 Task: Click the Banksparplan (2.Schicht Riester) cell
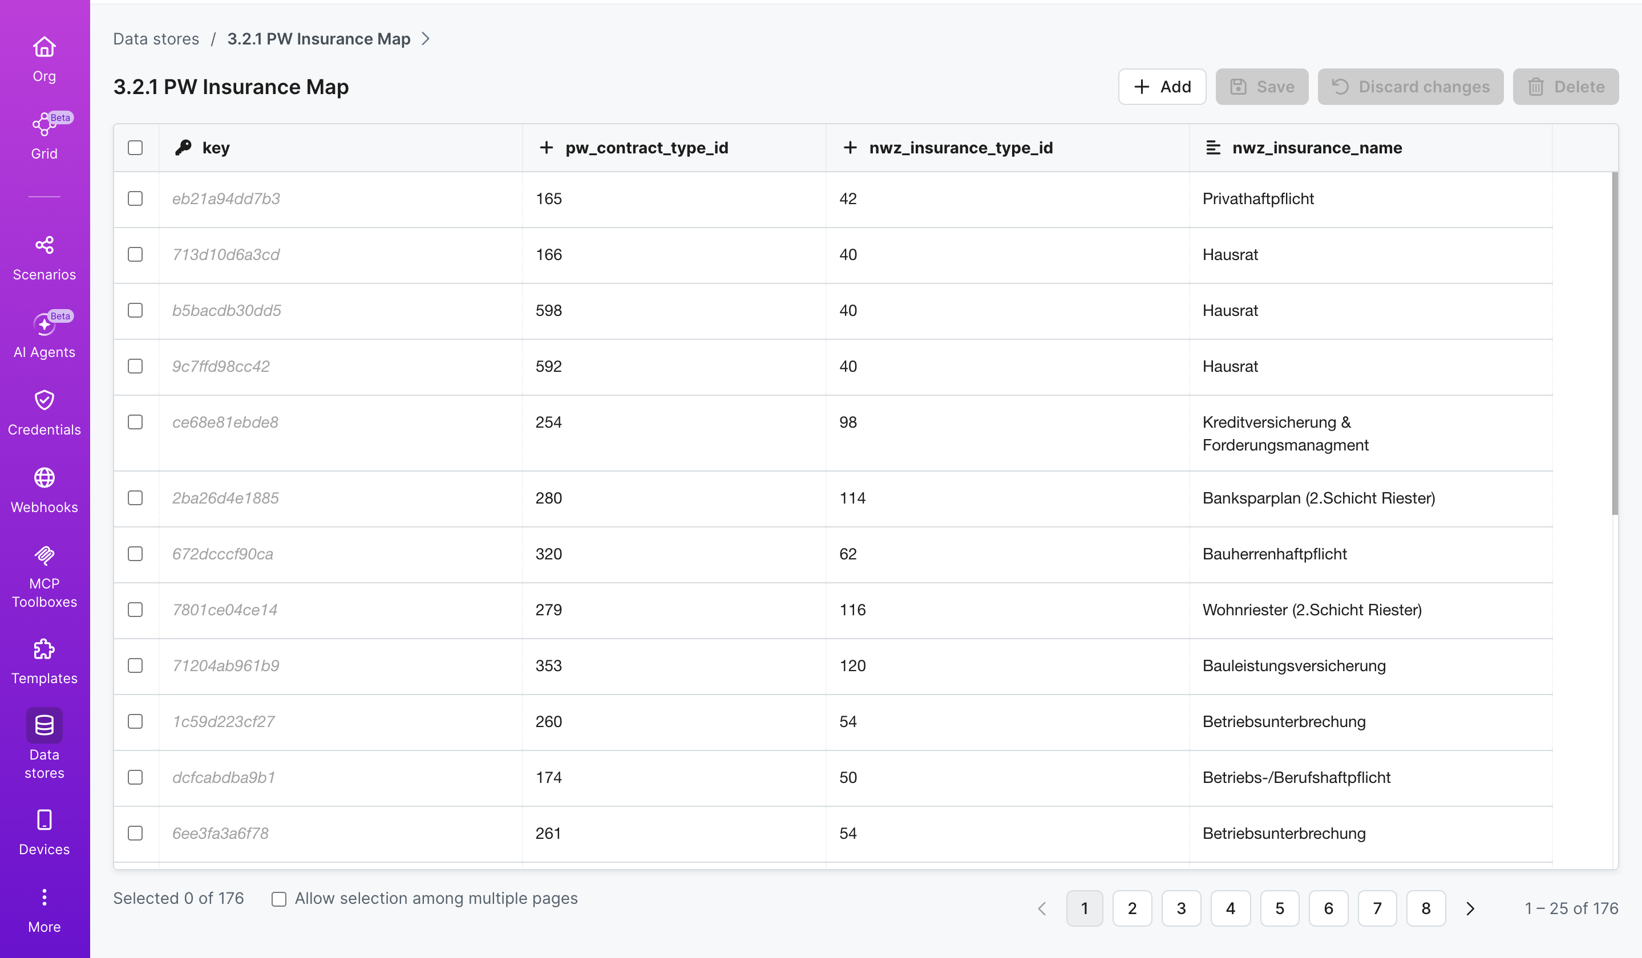pyautogui.click(x=1371, y=499)
